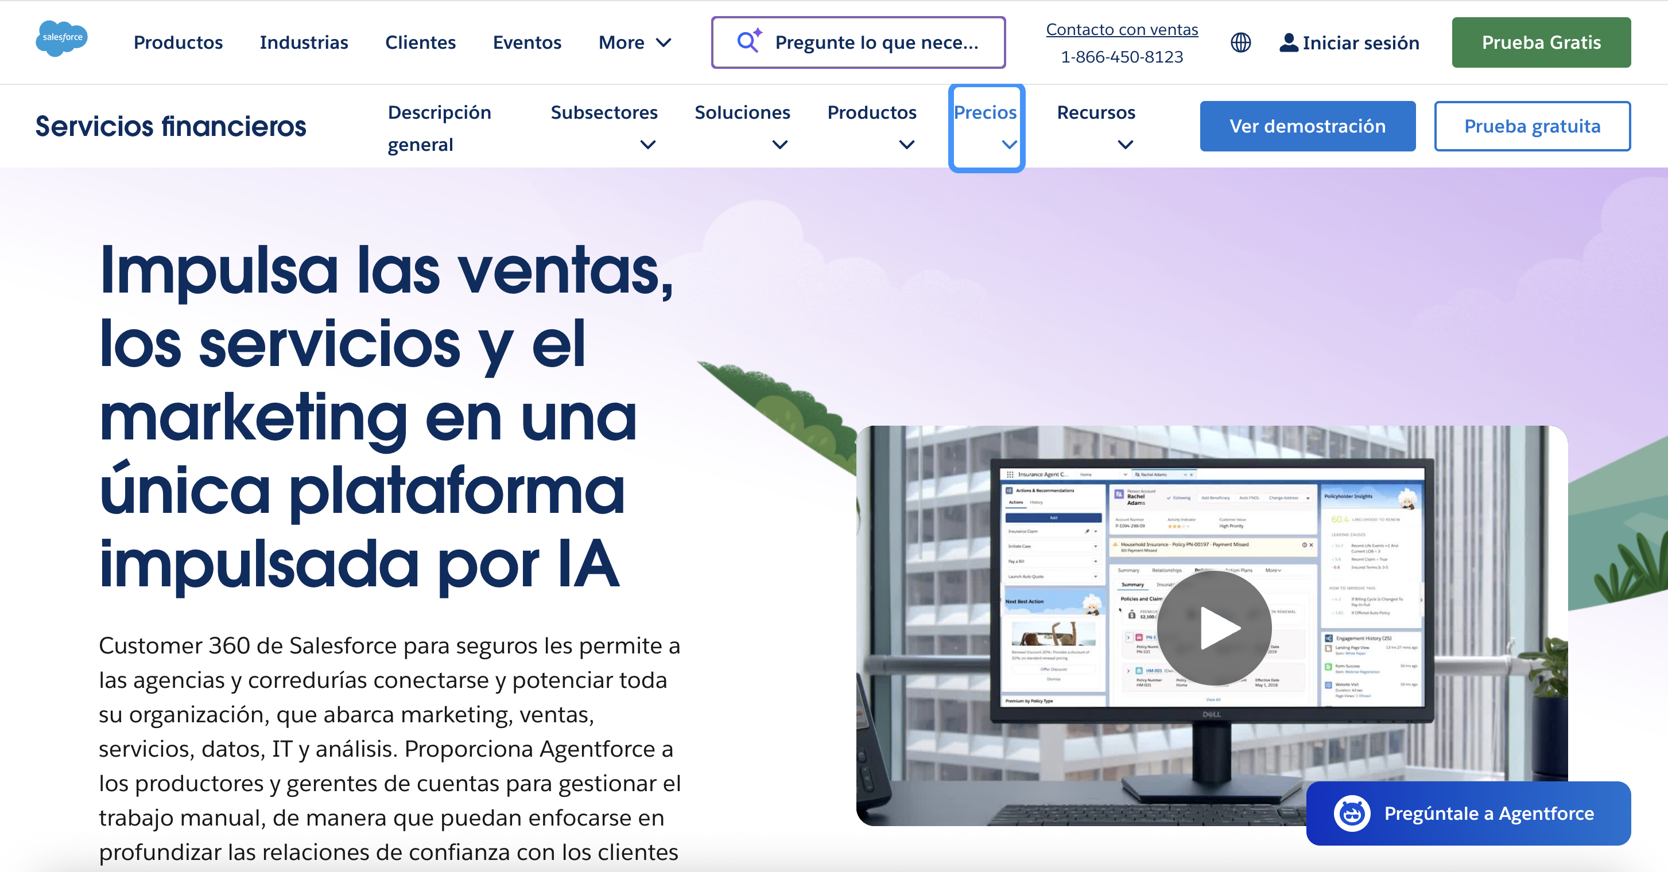Click the Prueba gratuita outlined button
This screenshot has height=872, width=1668.
click(1532, 126)
